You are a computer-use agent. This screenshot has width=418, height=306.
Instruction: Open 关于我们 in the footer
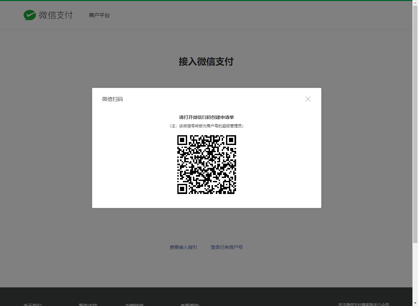(32, 304)
